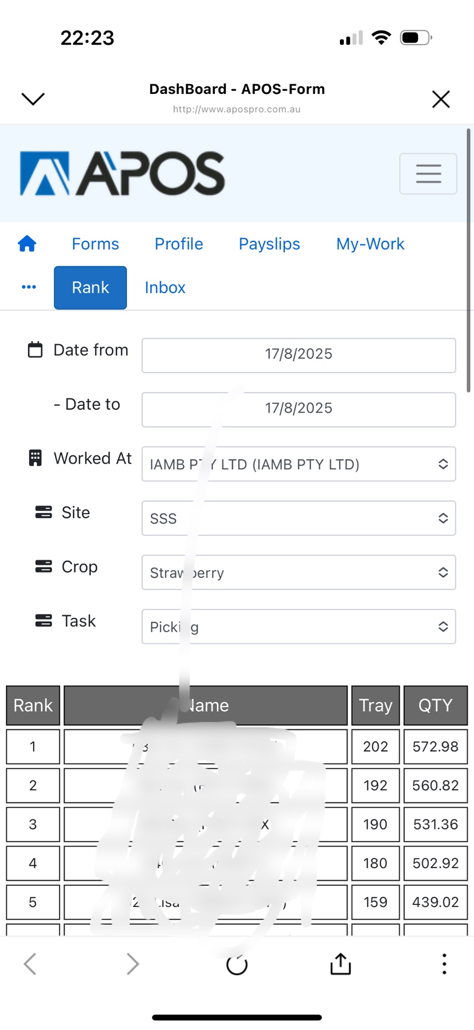Open the Site dropdown showing SSS

pyautogui.click(x=298, y=519)
